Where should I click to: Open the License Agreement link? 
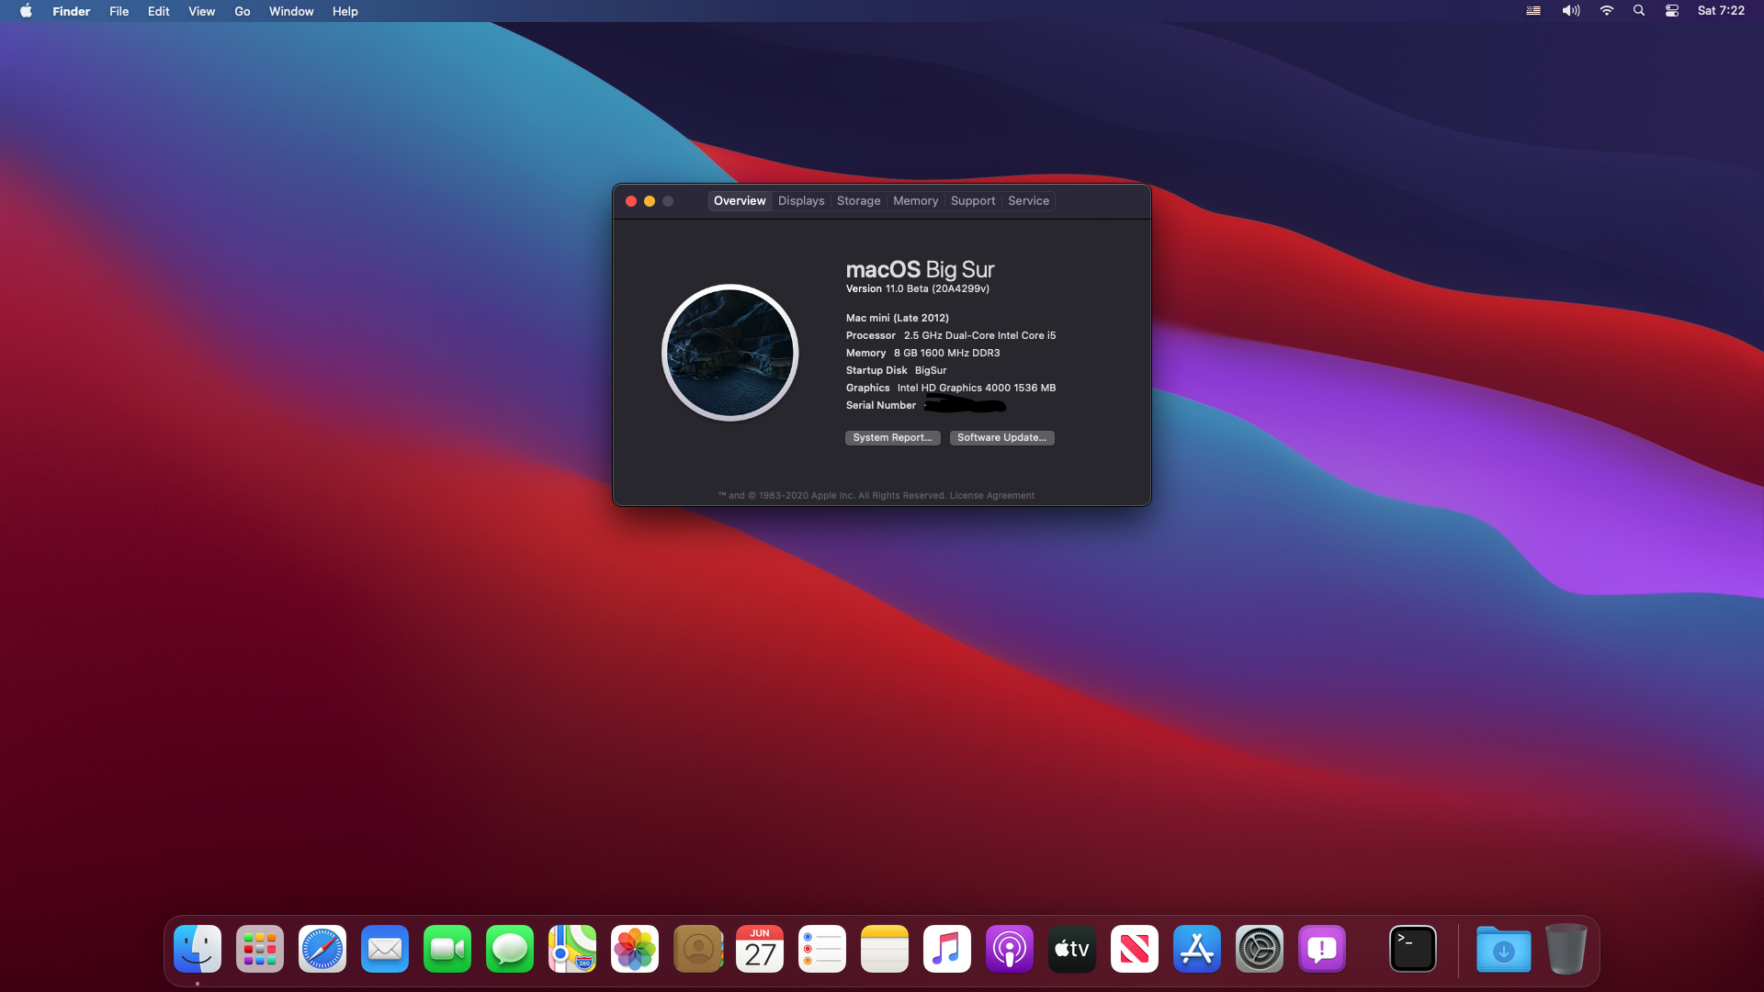pos(991,496)
